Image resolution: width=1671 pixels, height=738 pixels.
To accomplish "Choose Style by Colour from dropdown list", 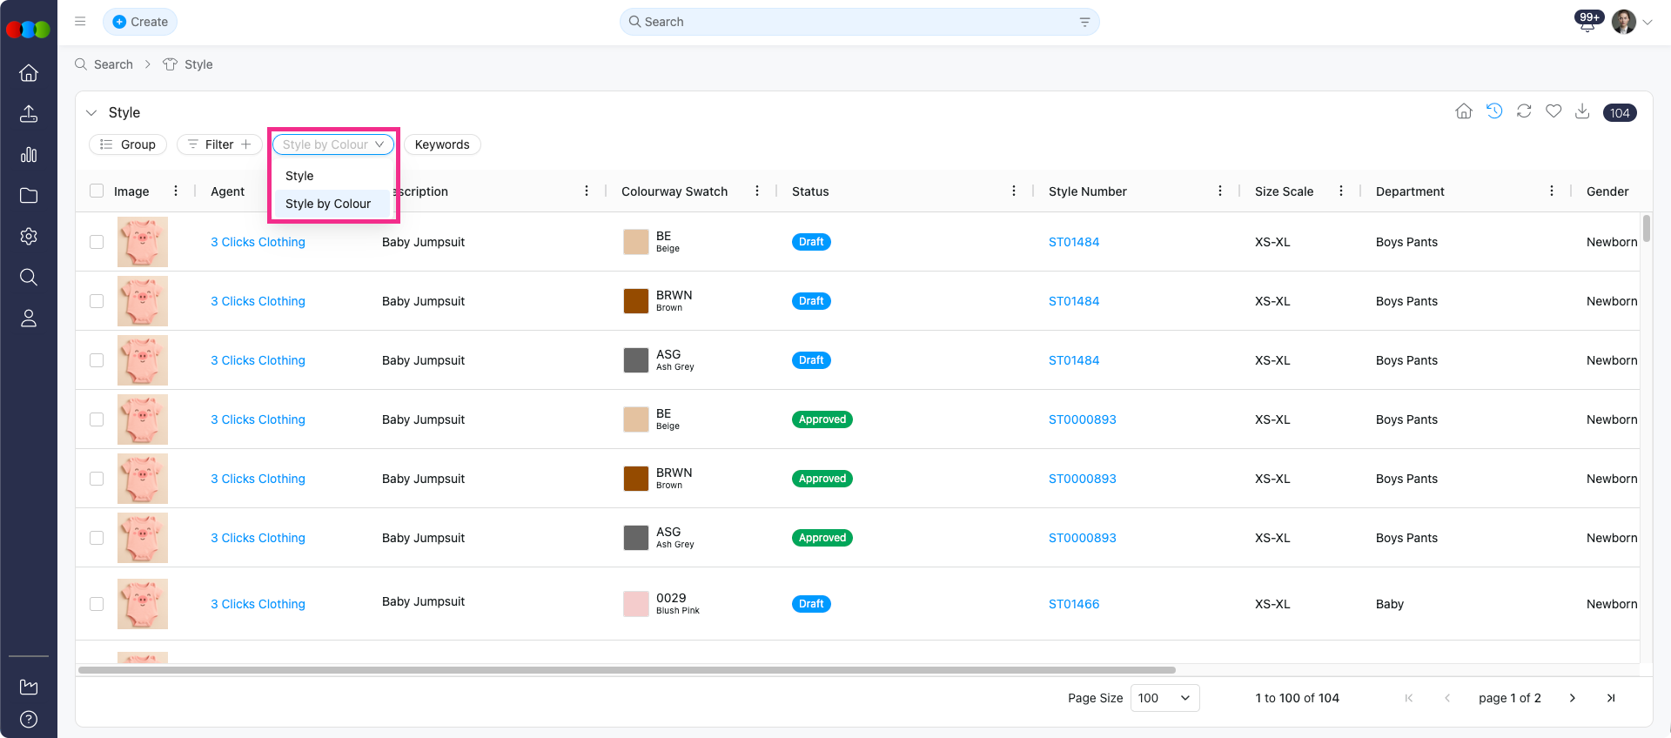I will click(328, 204).
